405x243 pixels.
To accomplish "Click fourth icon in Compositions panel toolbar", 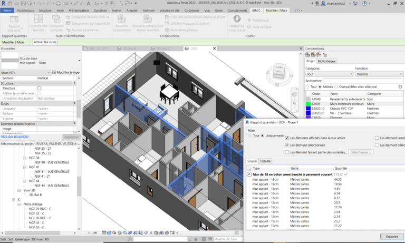I will [325, 54].
